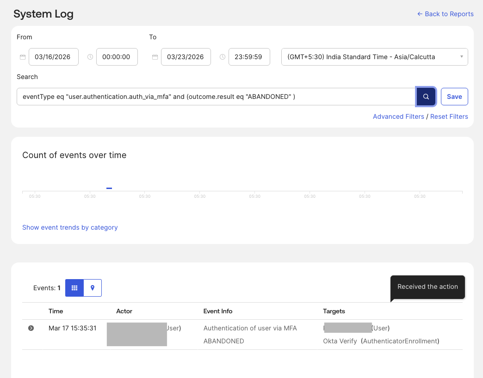Expand the Mar 17 event row details
Screen dimensions: 483x378
(31, 328)
